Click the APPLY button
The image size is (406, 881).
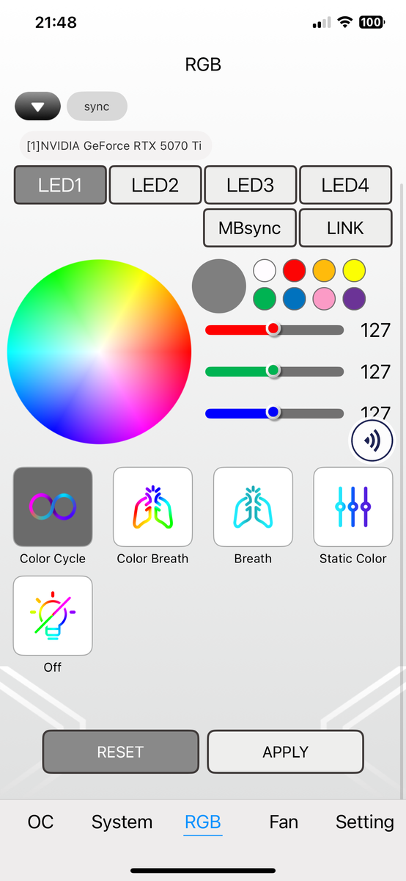point(286,752)
